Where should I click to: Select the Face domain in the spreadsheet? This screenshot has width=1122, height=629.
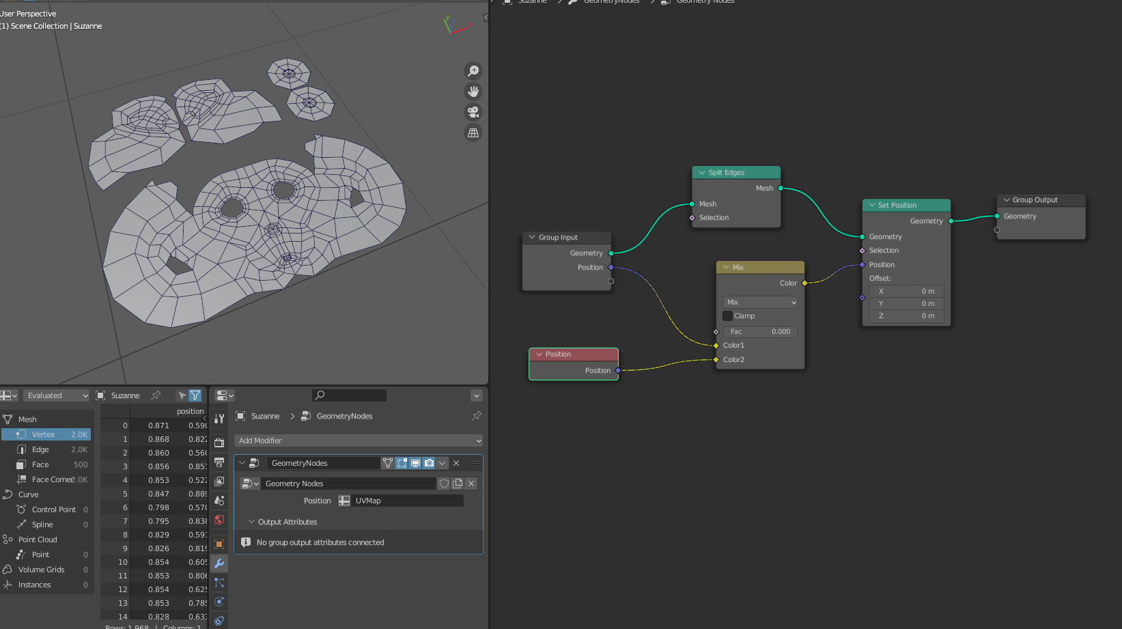click(41, 464)
